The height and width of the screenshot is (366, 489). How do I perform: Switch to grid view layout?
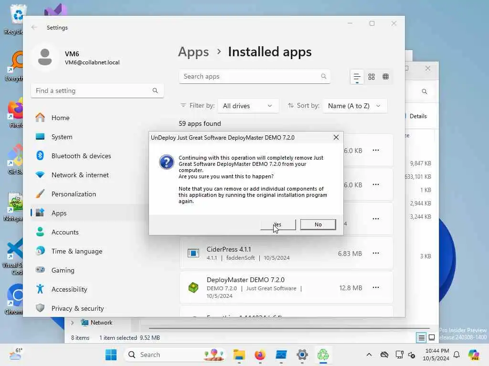click(371, 77)
